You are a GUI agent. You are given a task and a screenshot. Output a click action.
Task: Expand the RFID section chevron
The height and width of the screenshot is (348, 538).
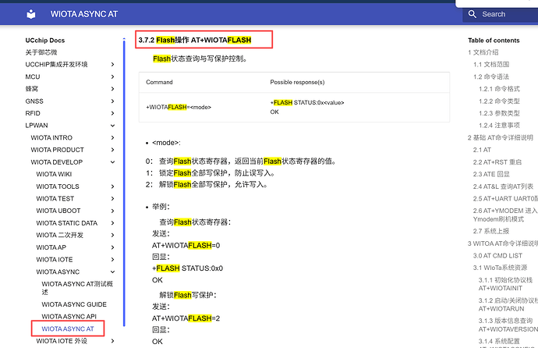112,113
